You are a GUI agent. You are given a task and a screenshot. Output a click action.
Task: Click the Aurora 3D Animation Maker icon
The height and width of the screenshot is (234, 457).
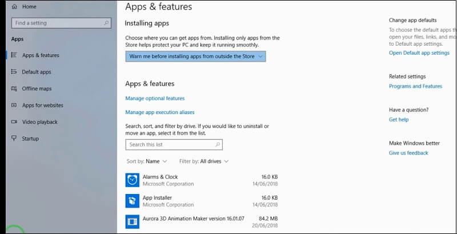(x=133, y=222)
